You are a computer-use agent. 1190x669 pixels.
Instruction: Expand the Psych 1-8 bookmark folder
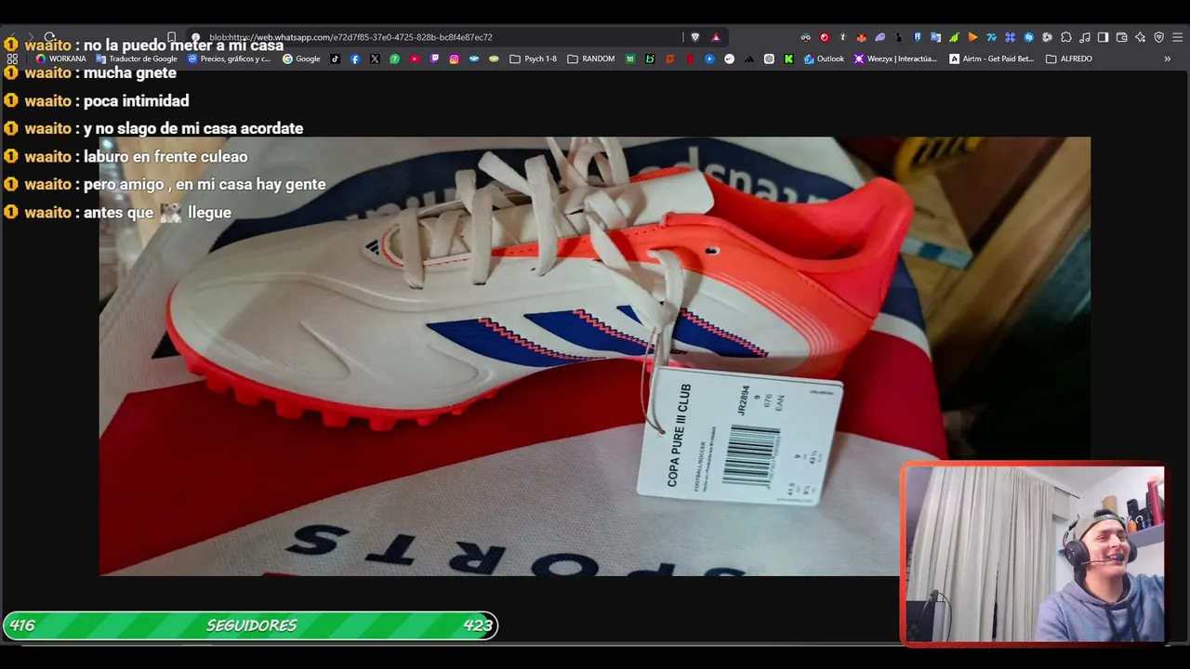click(533, 59)
